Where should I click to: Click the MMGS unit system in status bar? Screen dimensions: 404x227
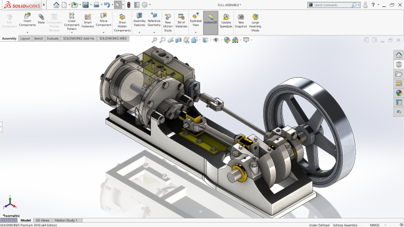coord(375,225)
